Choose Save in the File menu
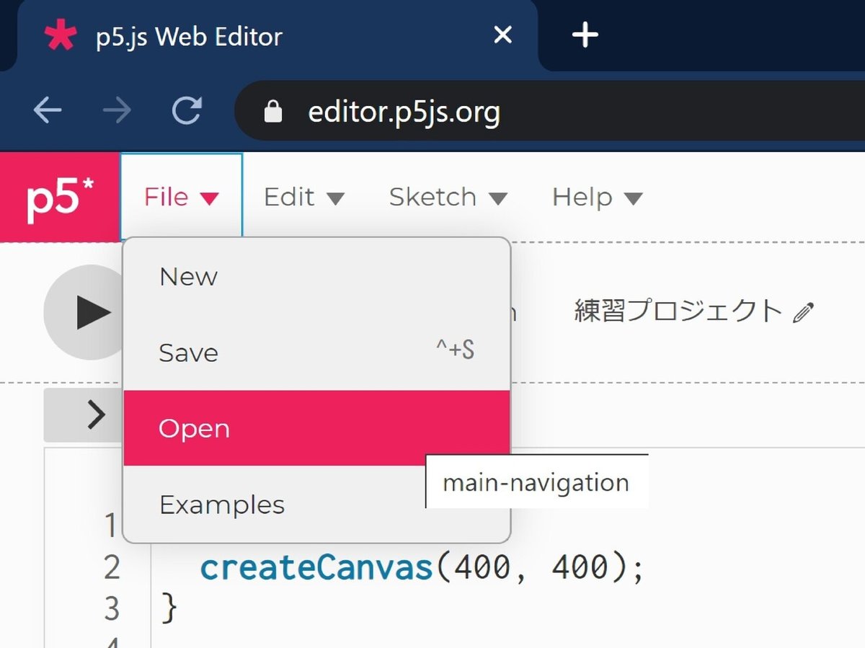Viewport: 865px width, 648px height. [x=188, y=353]
